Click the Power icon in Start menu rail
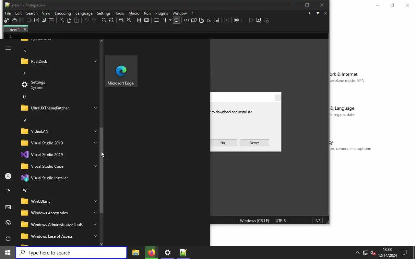 click(8, 238)
